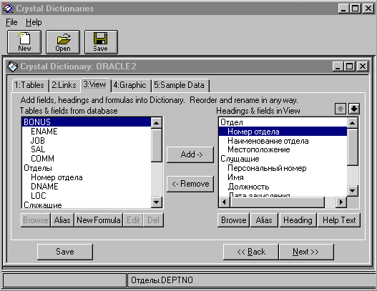Click Browse under the View fields list
The width and height of the screenshot is (377, 291).
click(234, 220)
